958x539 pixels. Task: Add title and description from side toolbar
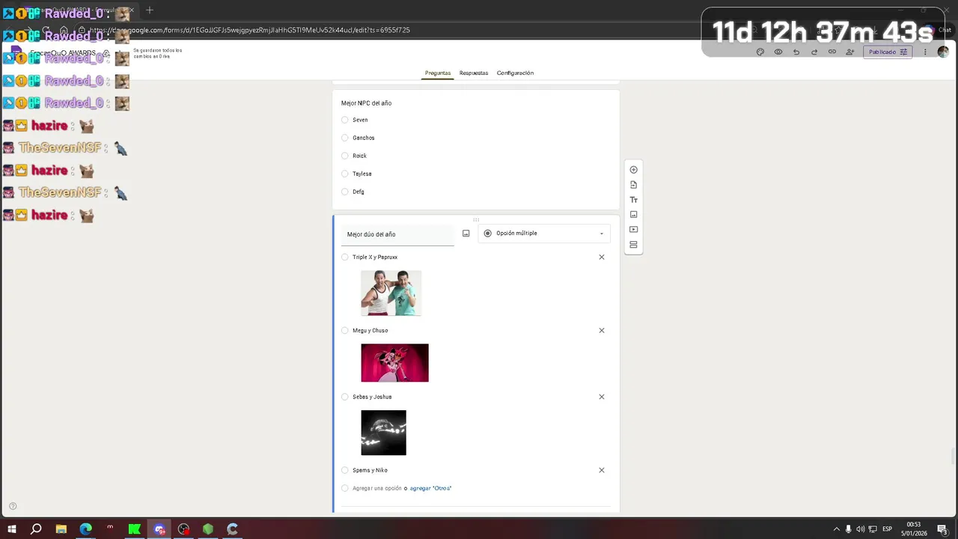coord(633,200)
